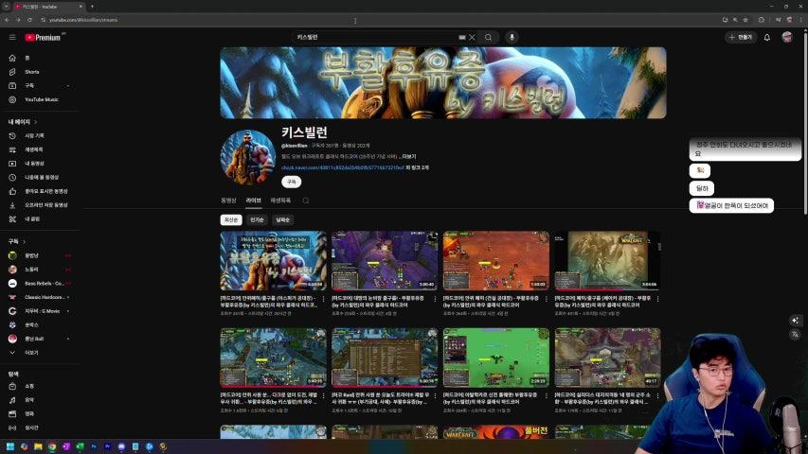This screenshot has height=454, width=808.
Task: Click the YouTube Premium logo
Action: [x=44, y=37]
